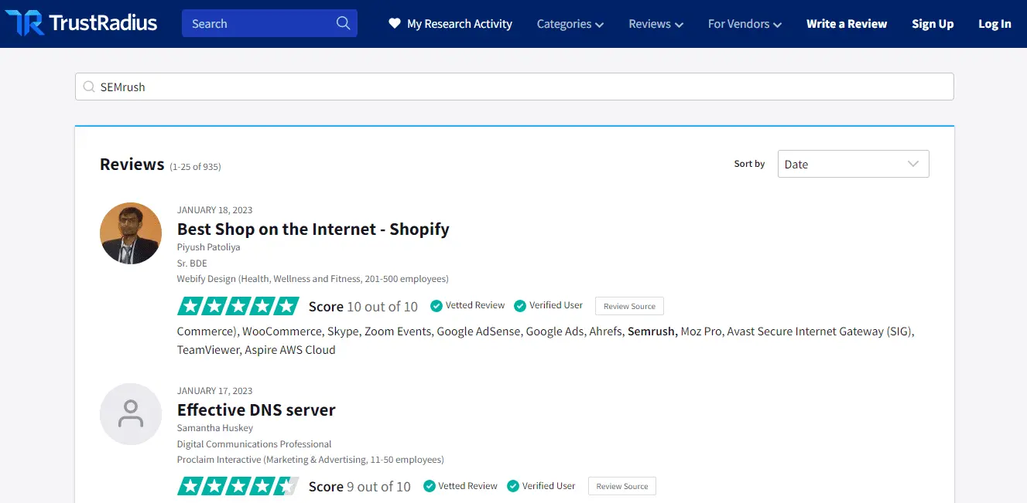Click reviewer name Piyush Patoliya

click(209, 247)
